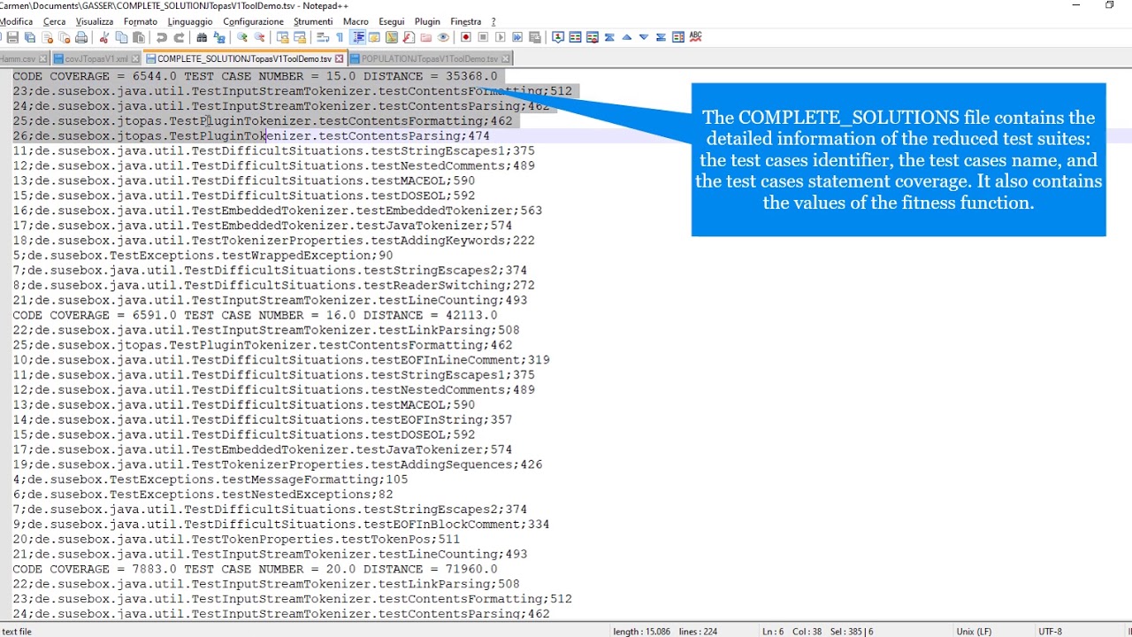The height and width of the screenshot is (637, 1132).
Task: Toggle the indent guide icon
Action: (x=358, y=37)
